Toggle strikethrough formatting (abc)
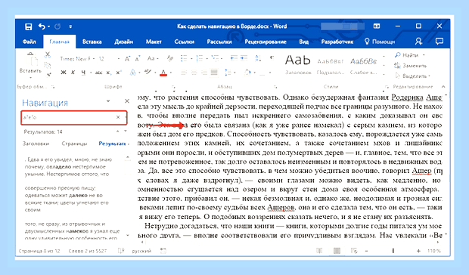Viewport: 469px width, 275px height. [98, 73]
